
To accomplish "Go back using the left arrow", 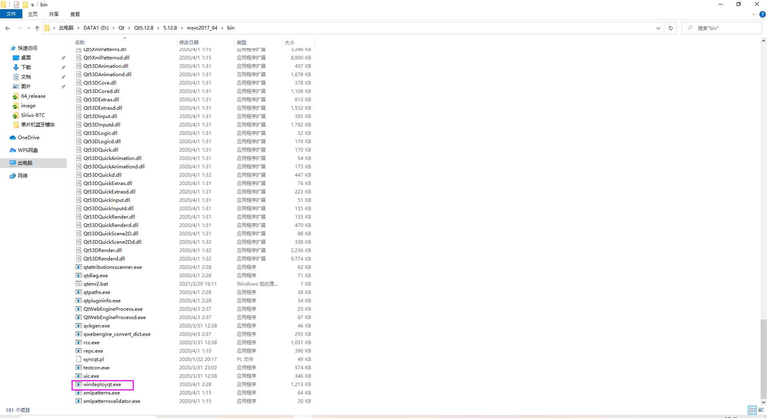I will click(8, 28).
